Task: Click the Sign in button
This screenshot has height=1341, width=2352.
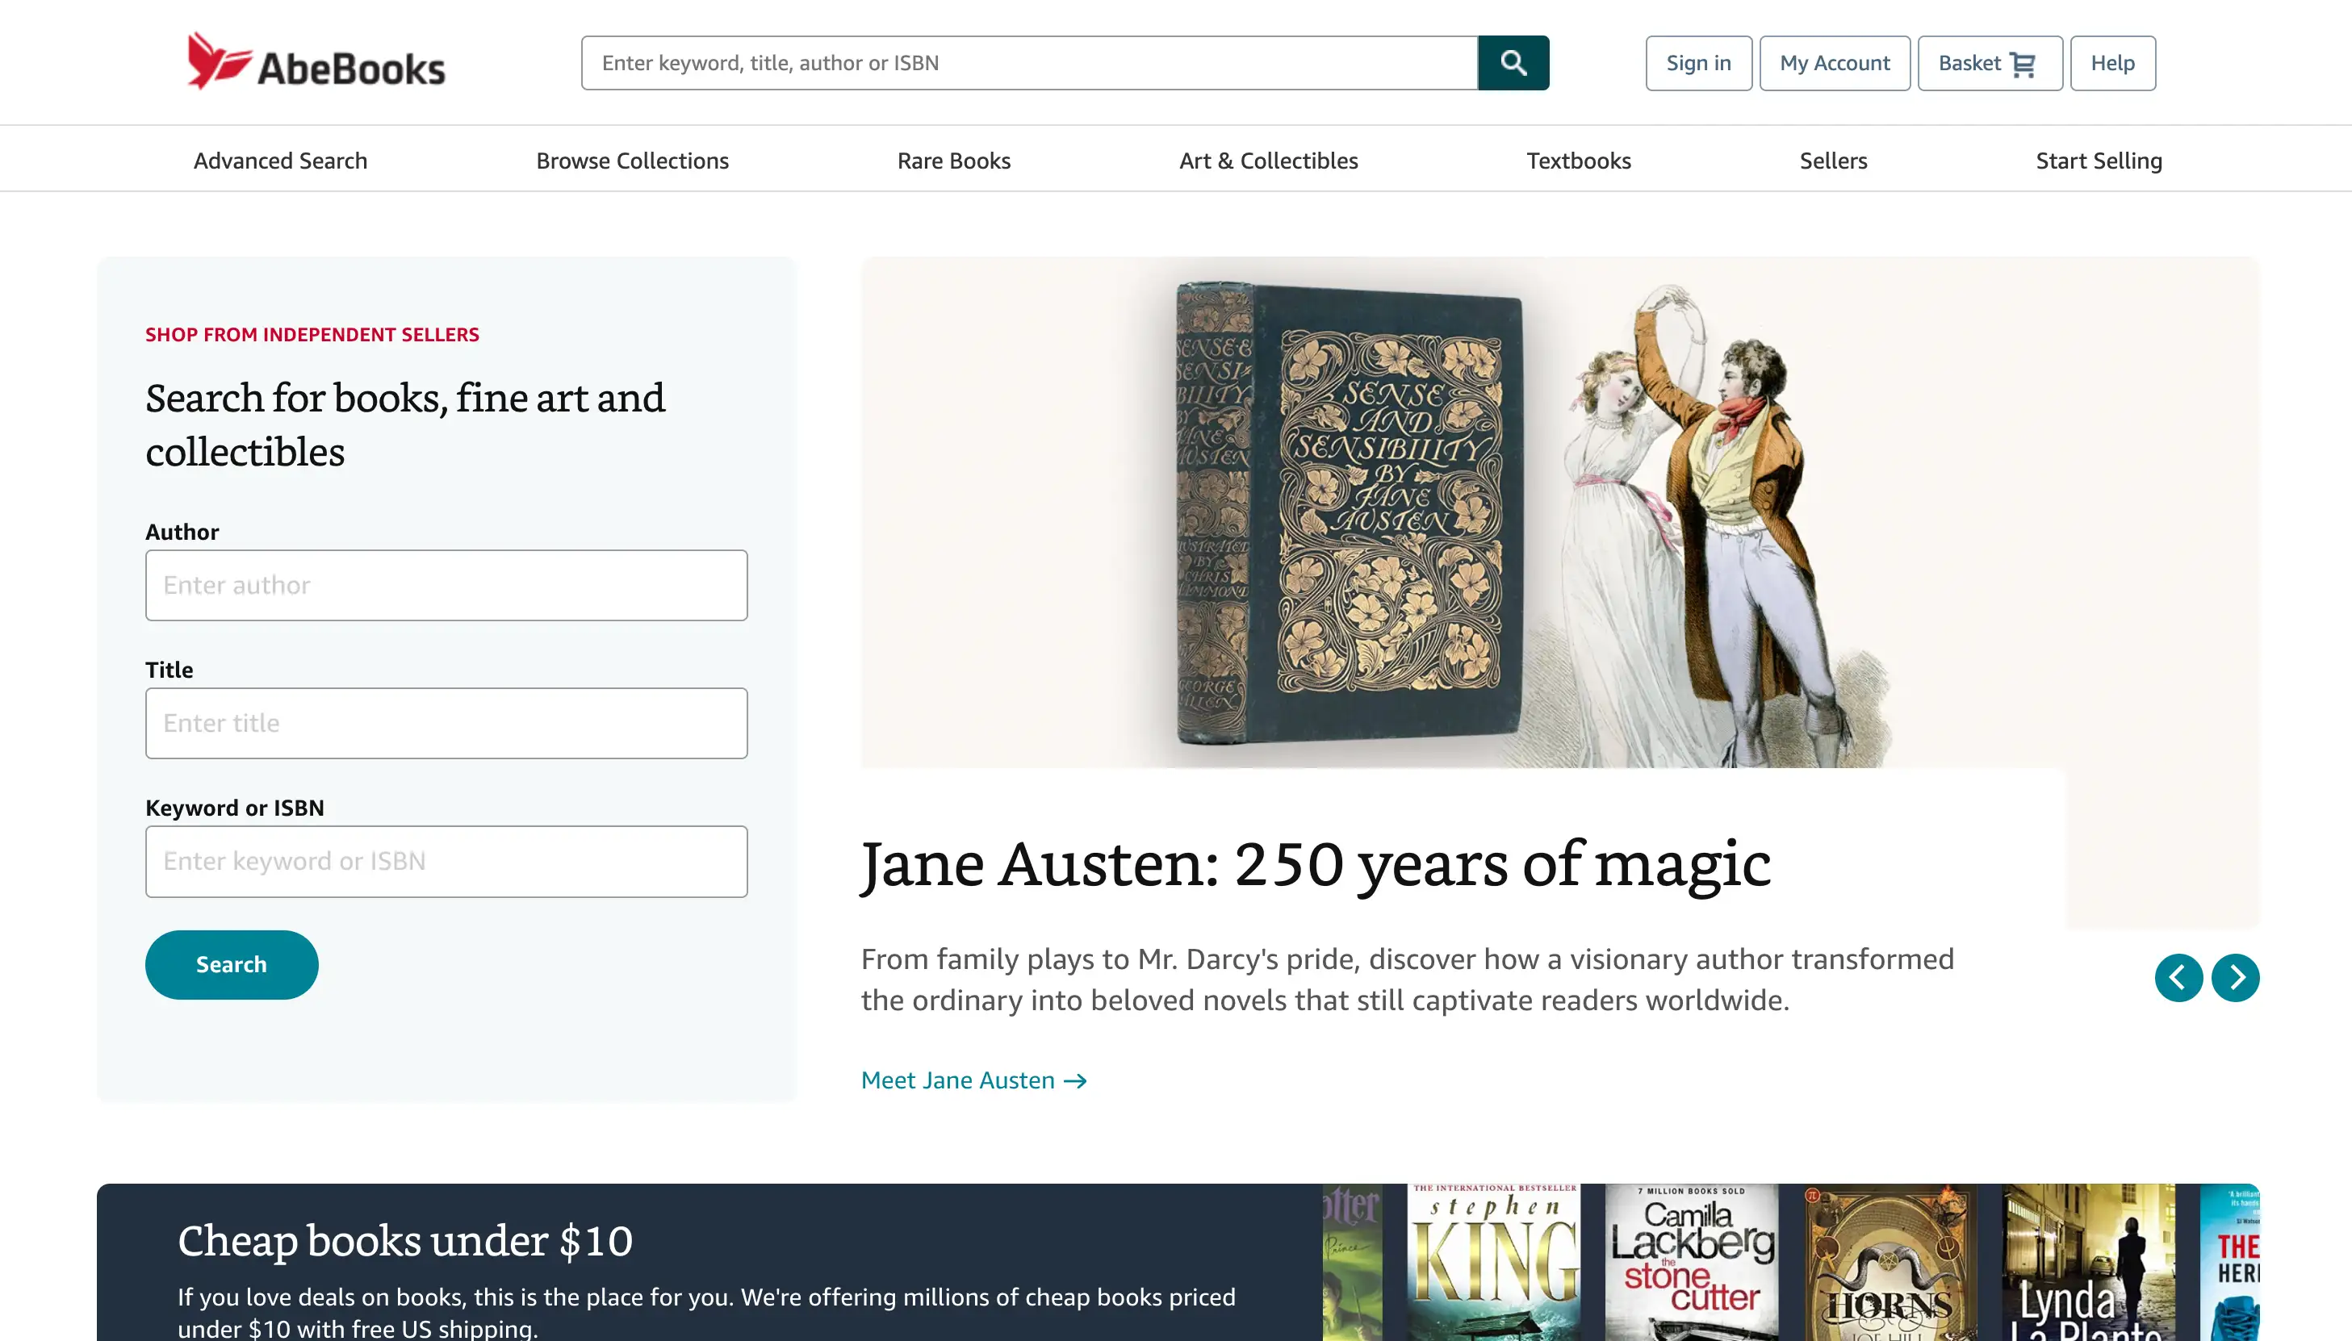Action: coord(1698,63)
